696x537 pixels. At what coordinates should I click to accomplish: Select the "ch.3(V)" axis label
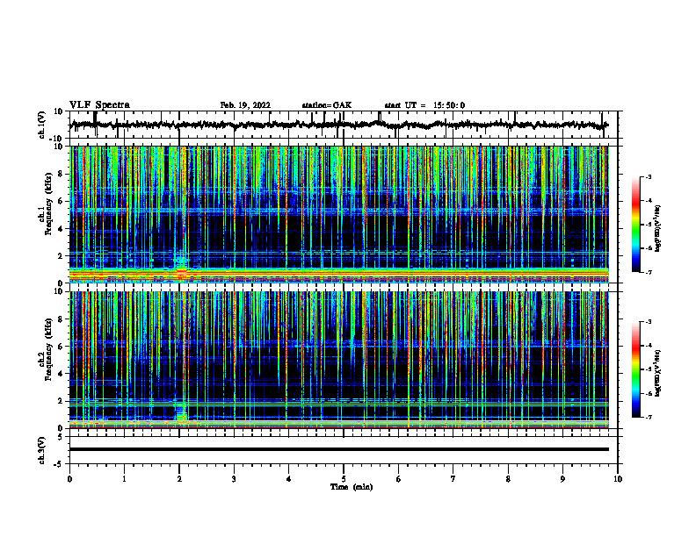click(42, 450)
